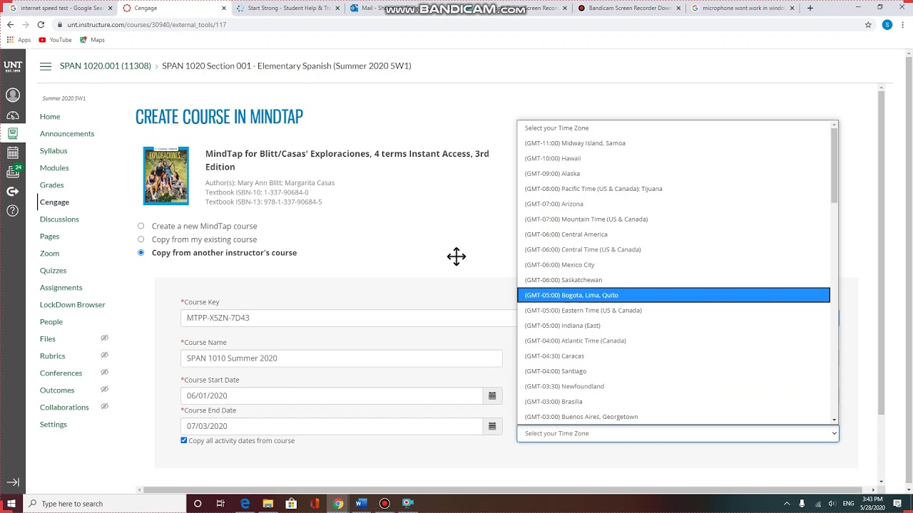
Task: Choose Central Time (US & Canada) option
Action: click(x=673, y=249)
